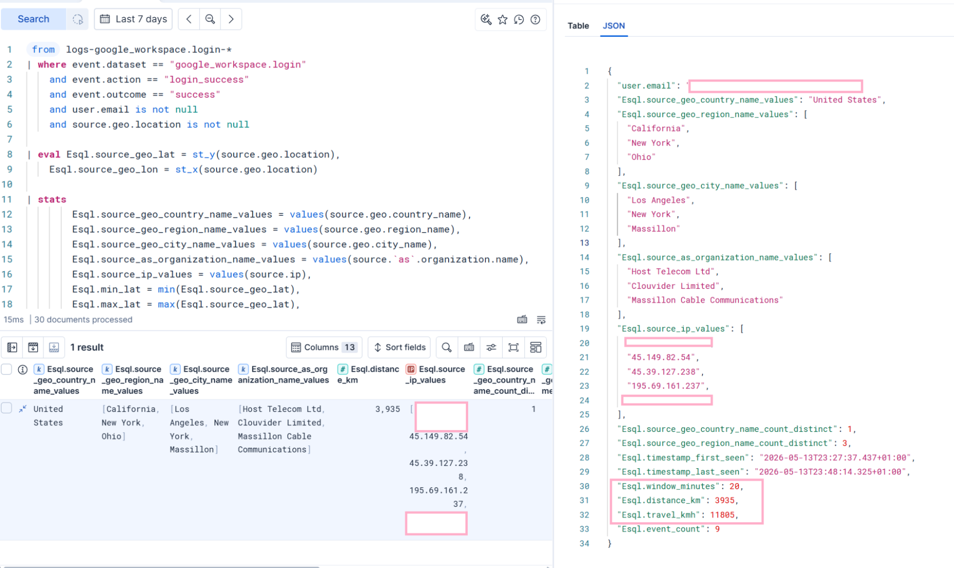This screenshot has width=954, height=568.
Task: Click the background search icon beside Search
Action: pos(78,19)
